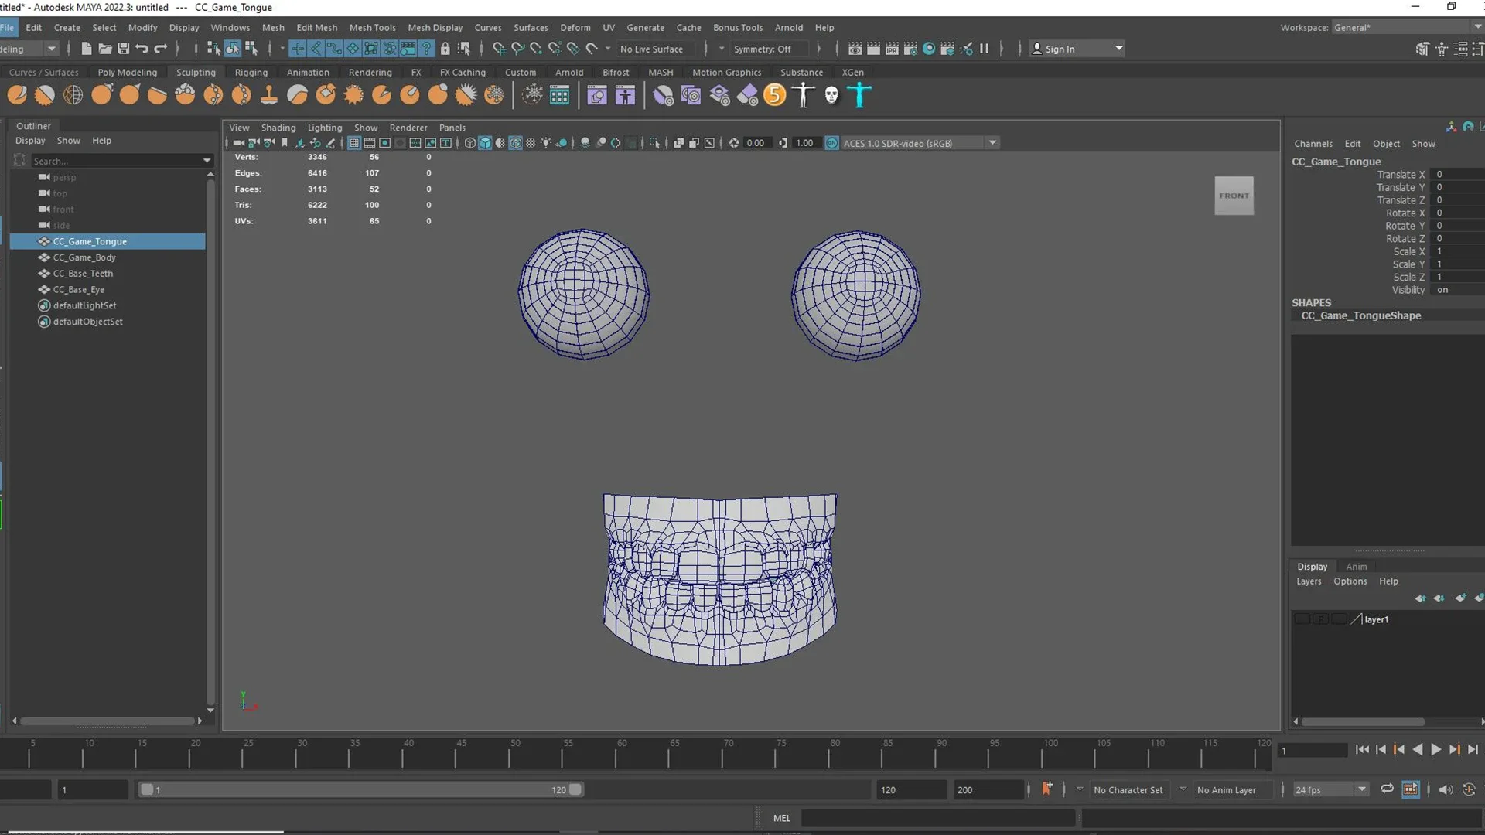
Task: Click the MEL button next to the command line
Action: tap(781, 818)
